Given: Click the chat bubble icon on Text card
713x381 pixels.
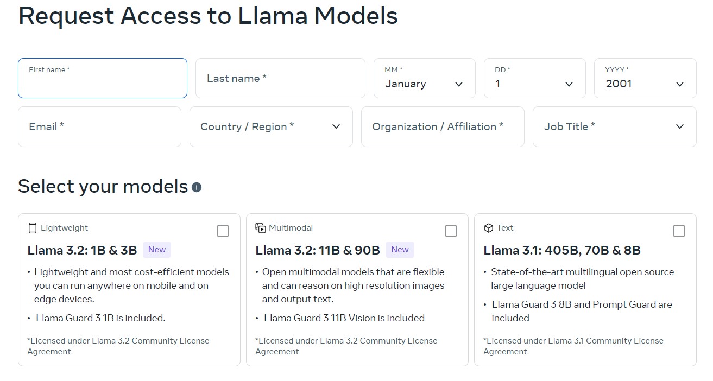Looking at the screenshot, I should (x=488, y=227).
